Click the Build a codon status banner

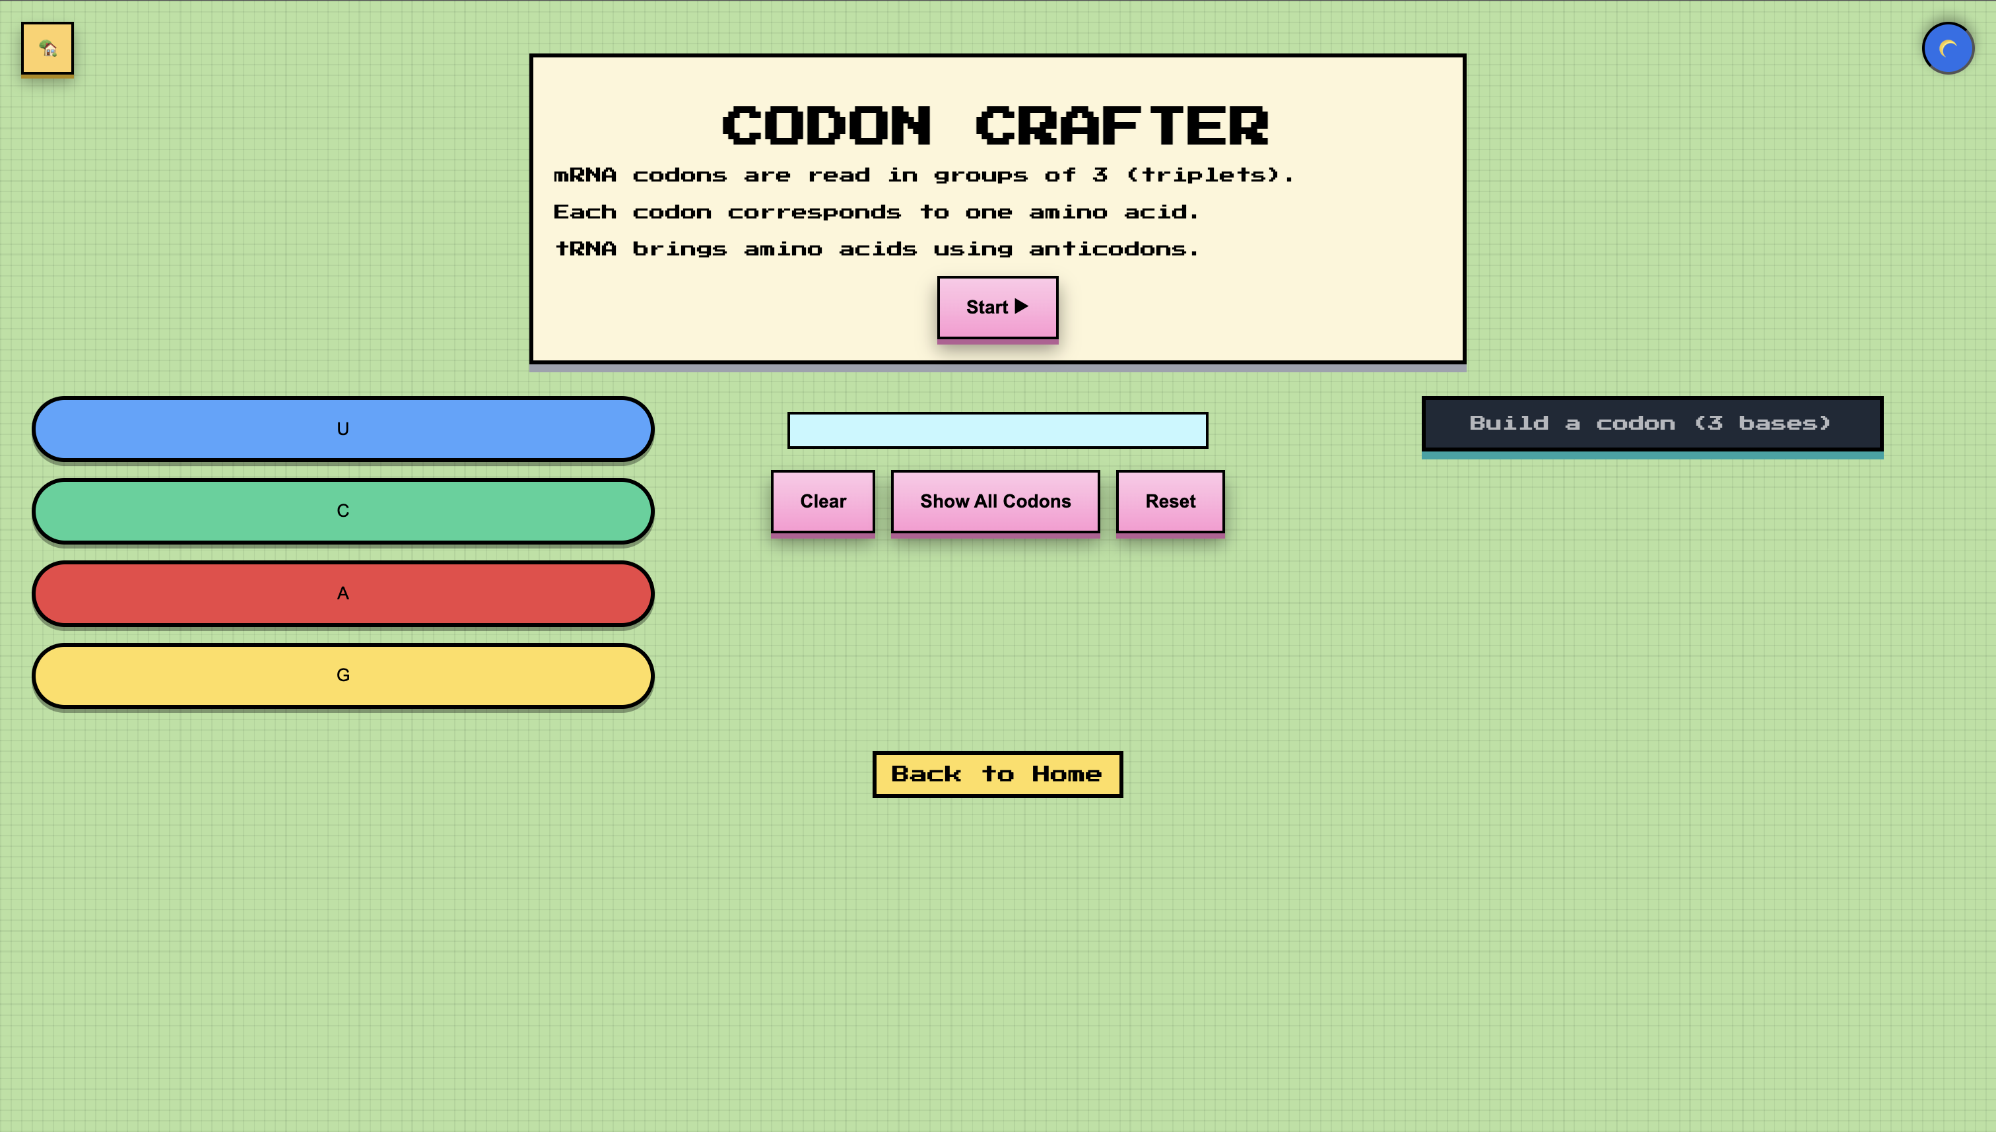pos(1651,424)
